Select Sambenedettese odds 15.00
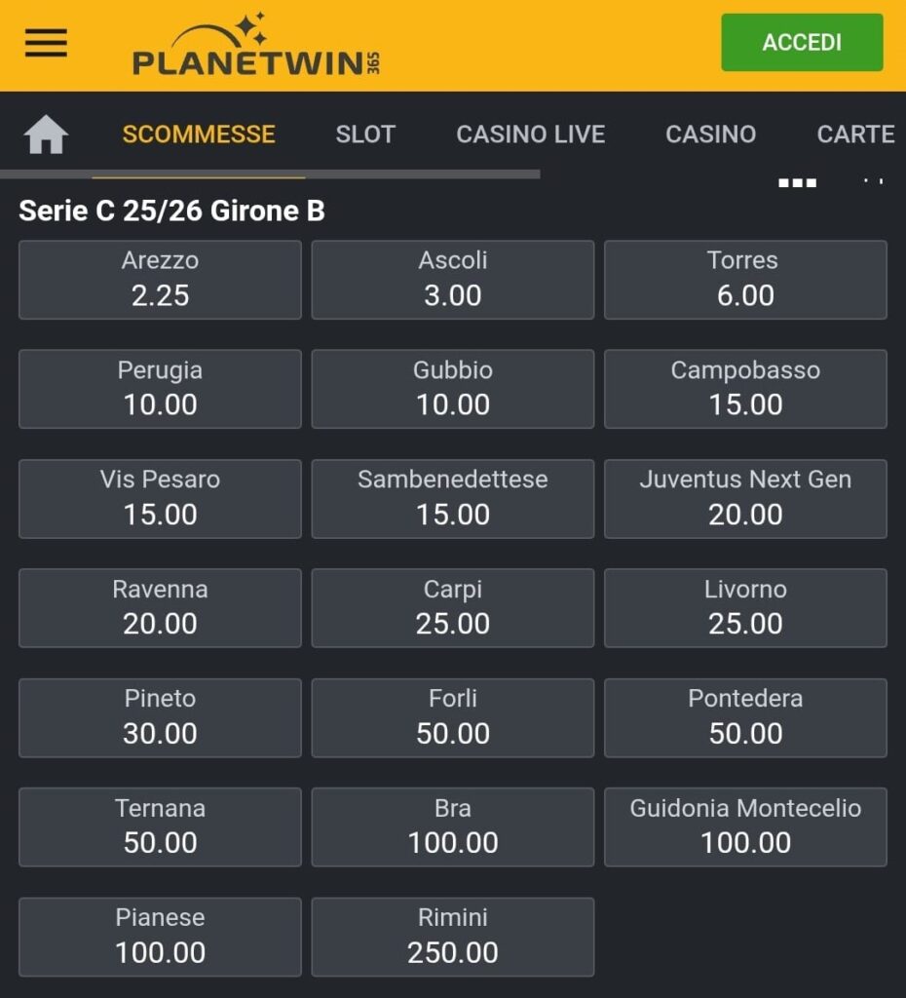906x998 pixels. [x=452, y=498]
